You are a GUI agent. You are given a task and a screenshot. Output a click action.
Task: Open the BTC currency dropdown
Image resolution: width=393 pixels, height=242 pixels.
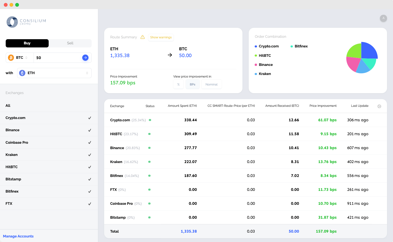point(20,58)
